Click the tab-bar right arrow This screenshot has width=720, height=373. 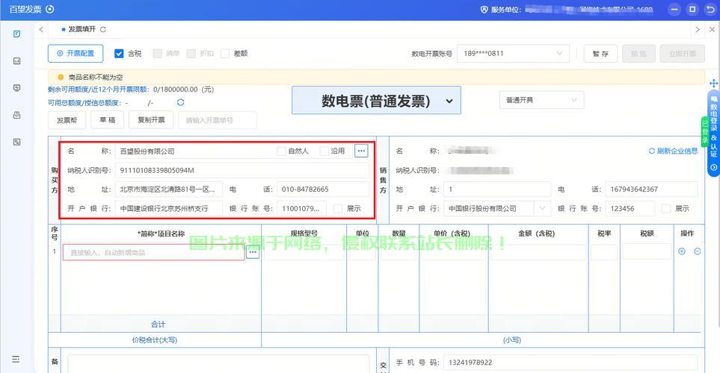pos(698,29)
